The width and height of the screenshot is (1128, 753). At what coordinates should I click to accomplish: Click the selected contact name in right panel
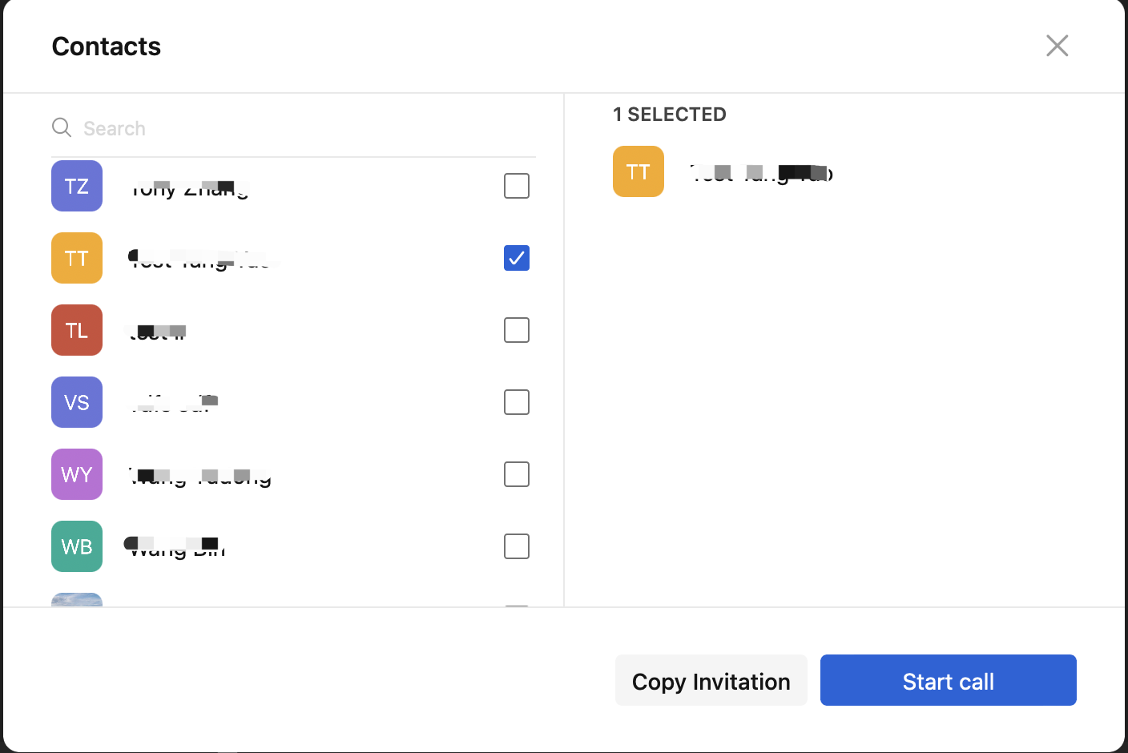(761, 173)
